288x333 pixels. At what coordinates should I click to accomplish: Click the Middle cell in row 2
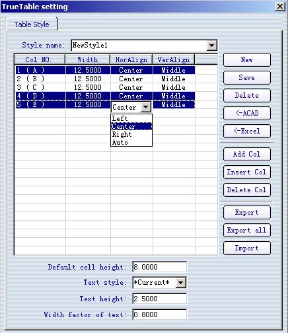[174, 79]
